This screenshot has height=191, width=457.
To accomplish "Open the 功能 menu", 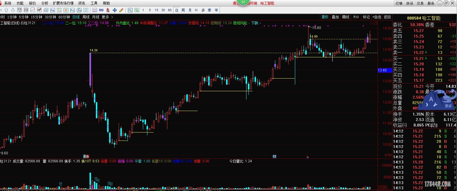I will pos(20,3).
